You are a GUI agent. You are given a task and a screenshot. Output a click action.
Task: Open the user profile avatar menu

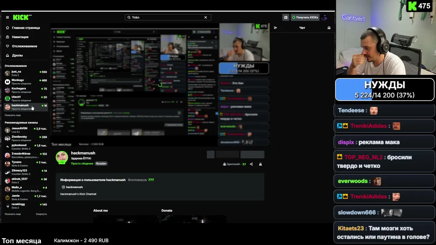[x=325, y=17]
